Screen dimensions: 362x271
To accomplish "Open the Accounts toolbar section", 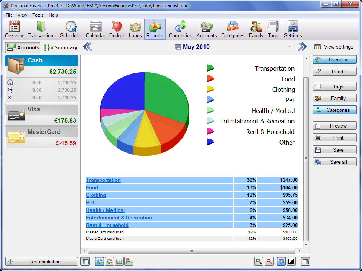I will [x=207, y=29].
